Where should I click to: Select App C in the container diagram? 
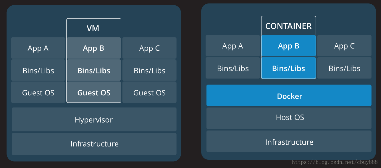[x=344, y=46]
